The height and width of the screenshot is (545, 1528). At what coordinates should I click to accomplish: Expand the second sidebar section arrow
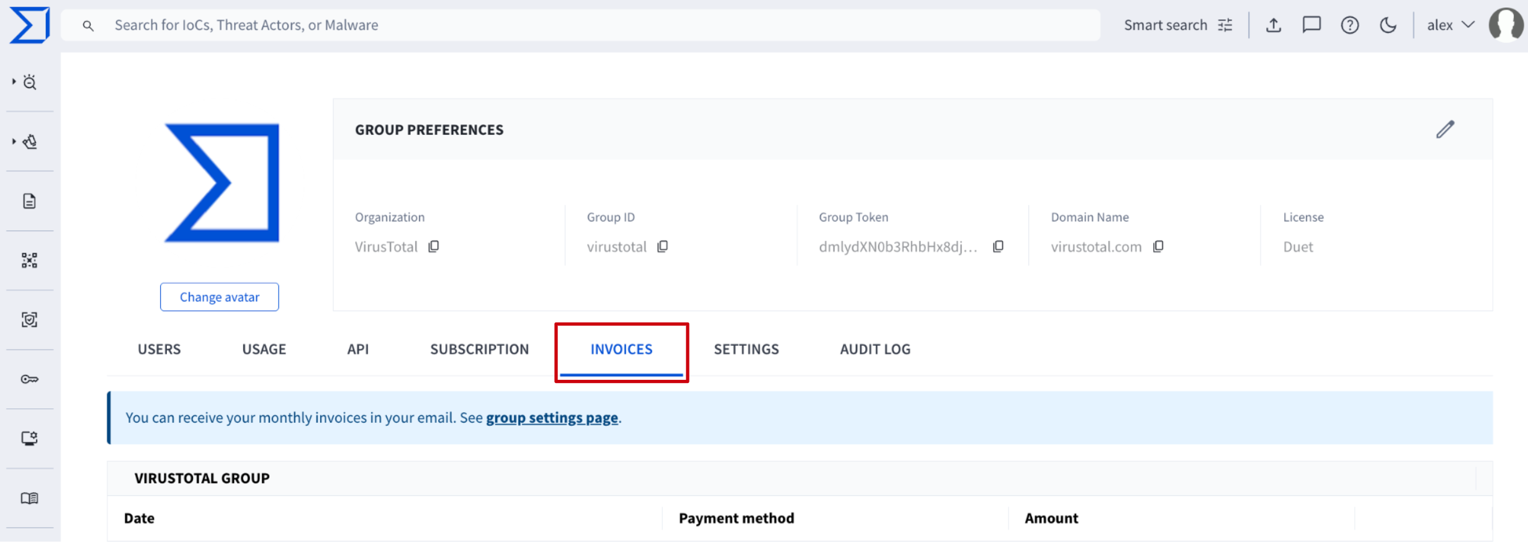(x=14, y=142)
